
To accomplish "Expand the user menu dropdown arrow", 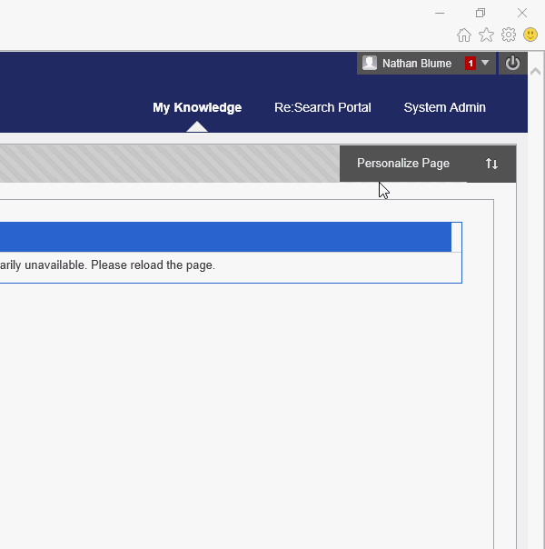I will point(485,63).
